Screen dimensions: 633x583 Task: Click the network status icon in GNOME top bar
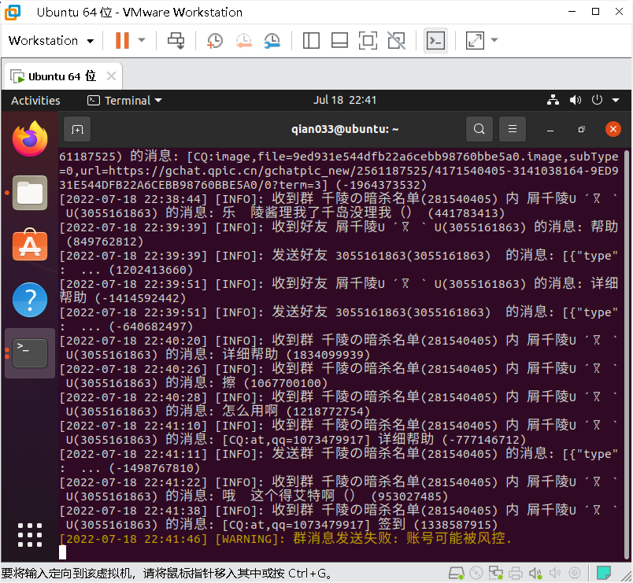click(x=553, y=100)
